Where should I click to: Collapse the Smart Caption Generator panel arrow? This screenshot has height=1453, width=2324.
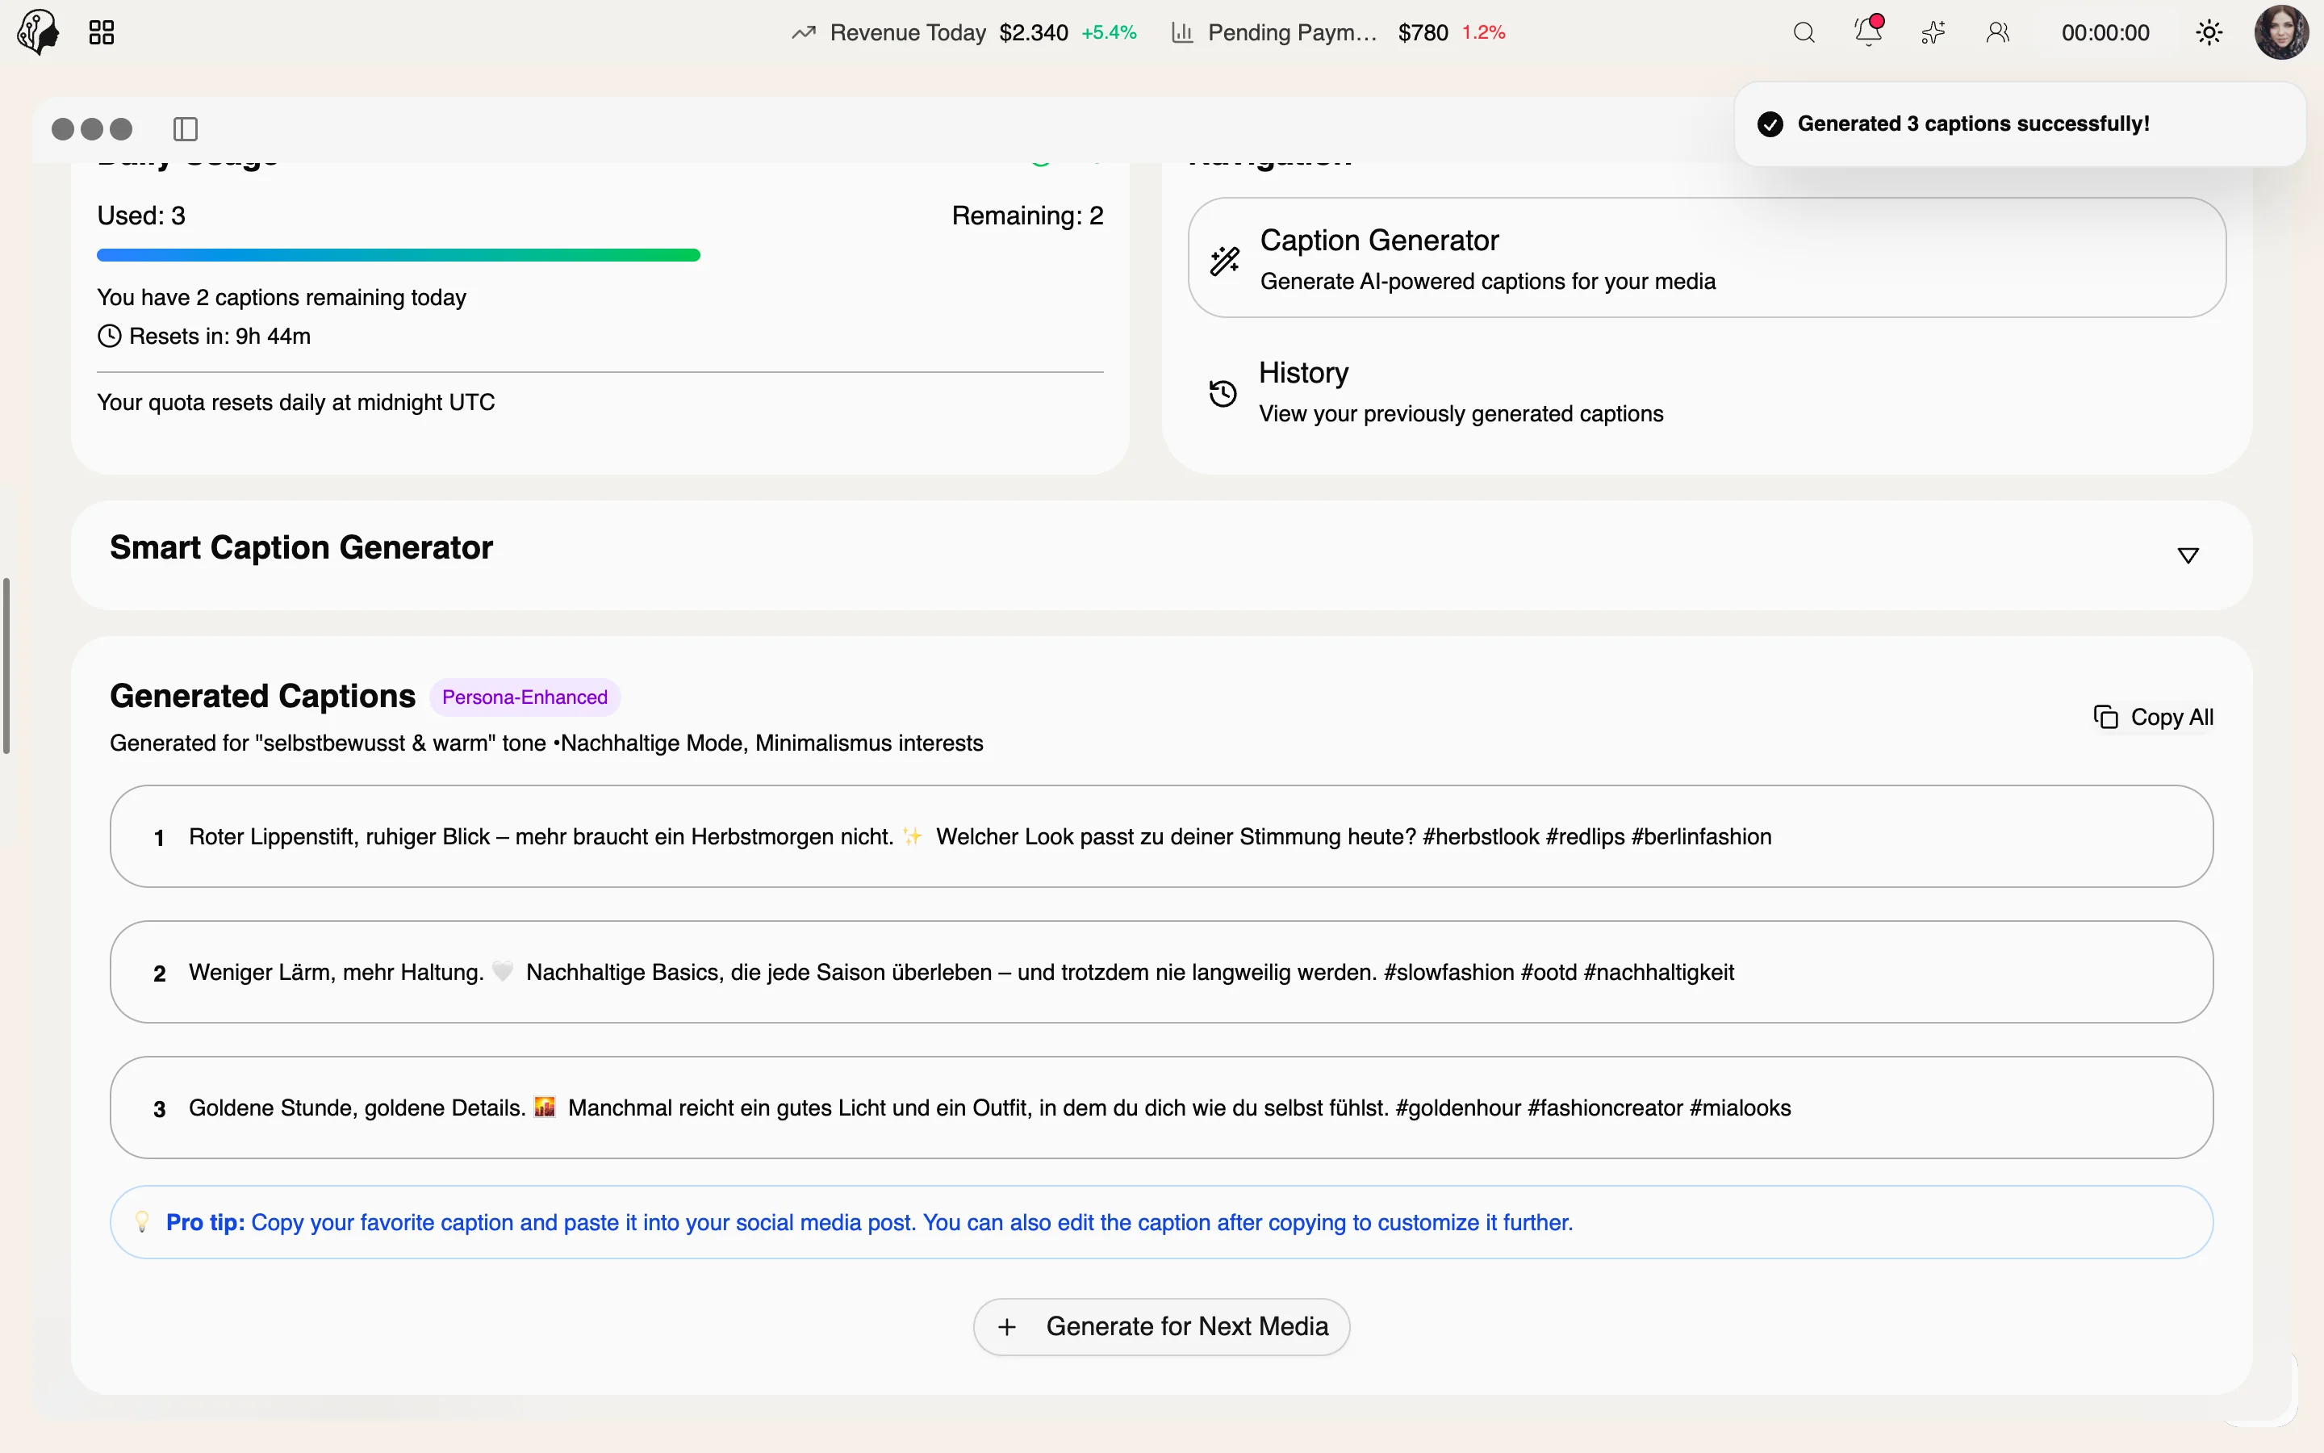click(2188, 555)
